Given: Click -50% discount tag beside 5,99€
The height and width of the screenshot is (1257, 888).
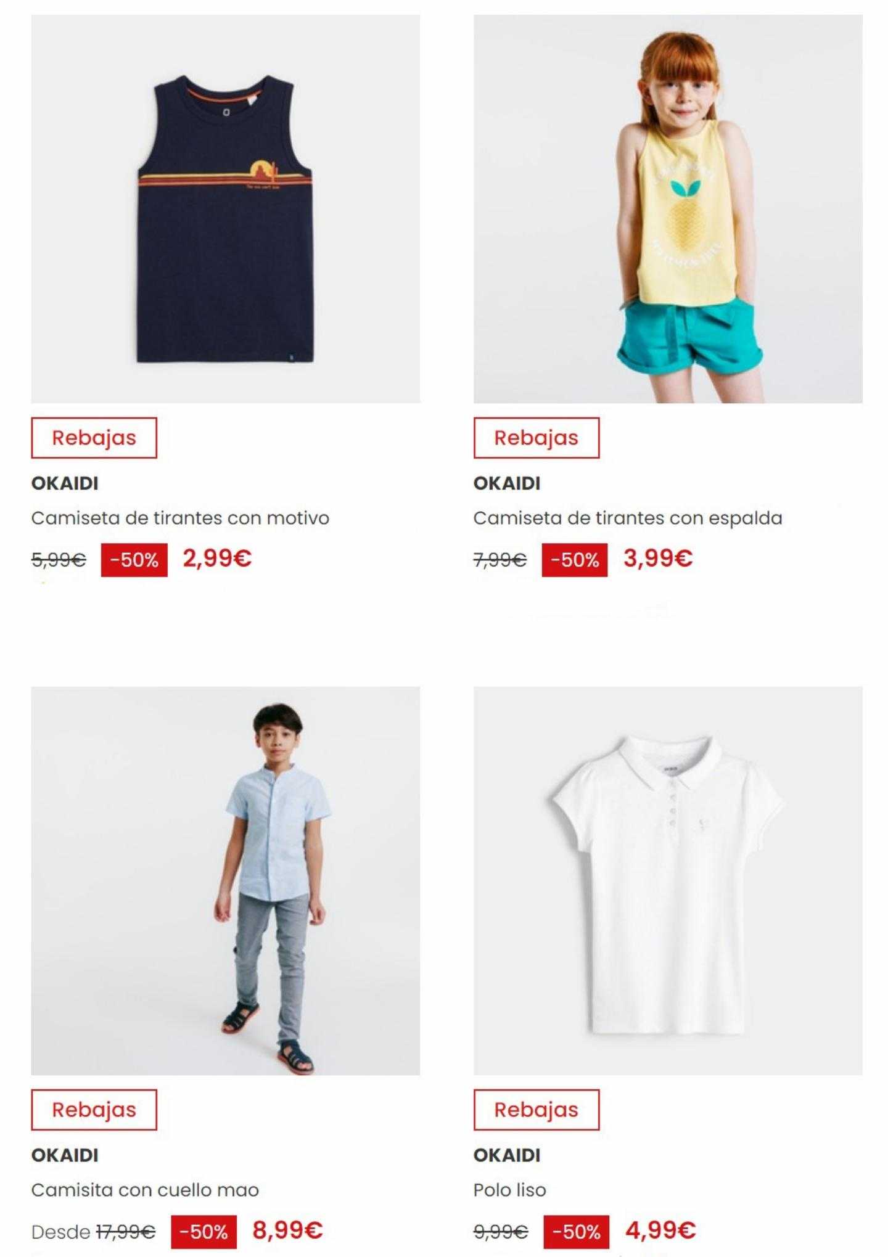Looking at the screenshot, I should click(x=134, y=560).
